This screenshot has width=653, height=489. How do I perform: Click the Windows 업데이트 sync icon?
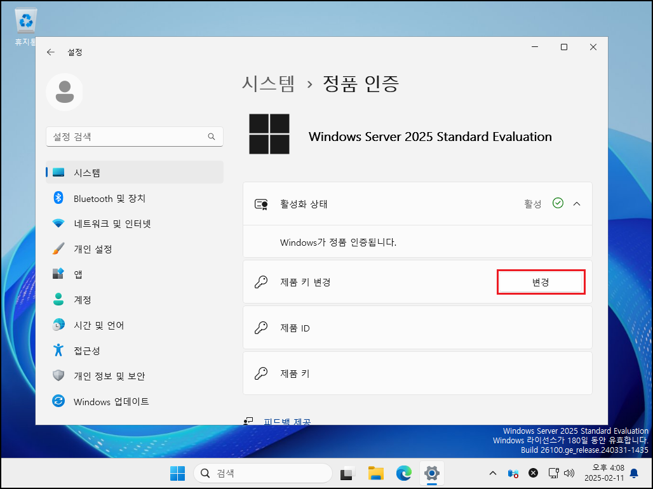point(58,401)
